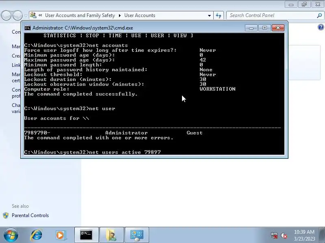Refresh the Control Panel address bar
Screen dimensions: 325x243
[219, 15]
